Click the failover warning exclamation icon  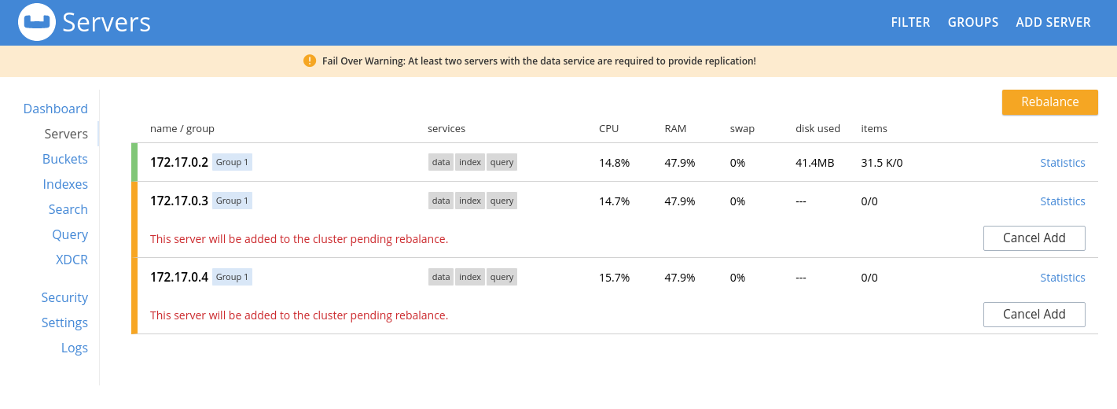click(x=310, y=61)
